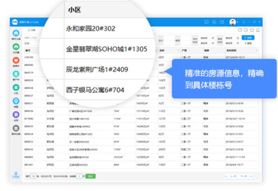Click the total price filter input
This screenshot has width=278, height=191.
tap(169, 40)
